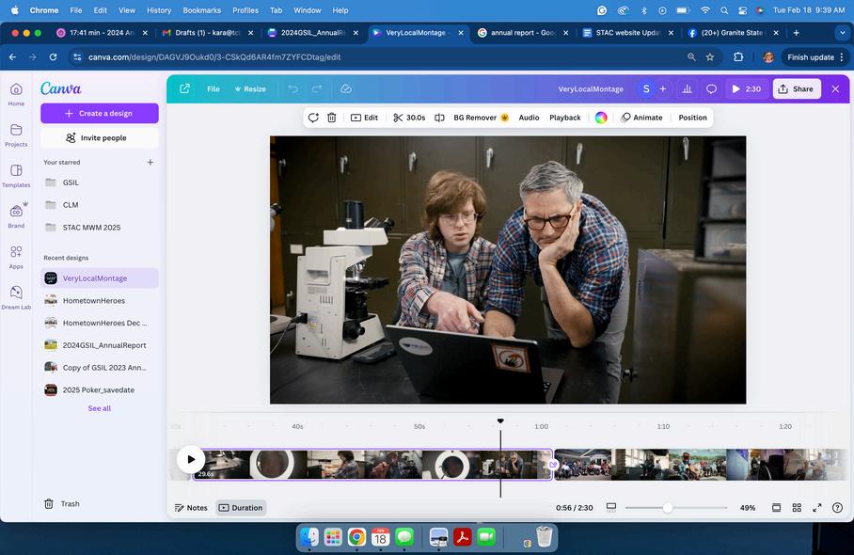Screen dimensions: 854x555
Task: Open the STAC MWM 2025 folder
Action: 100,227
